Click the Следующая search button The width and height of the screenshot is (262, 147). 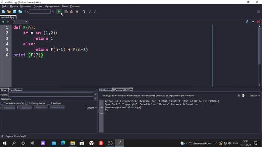(x=25, y=108)
